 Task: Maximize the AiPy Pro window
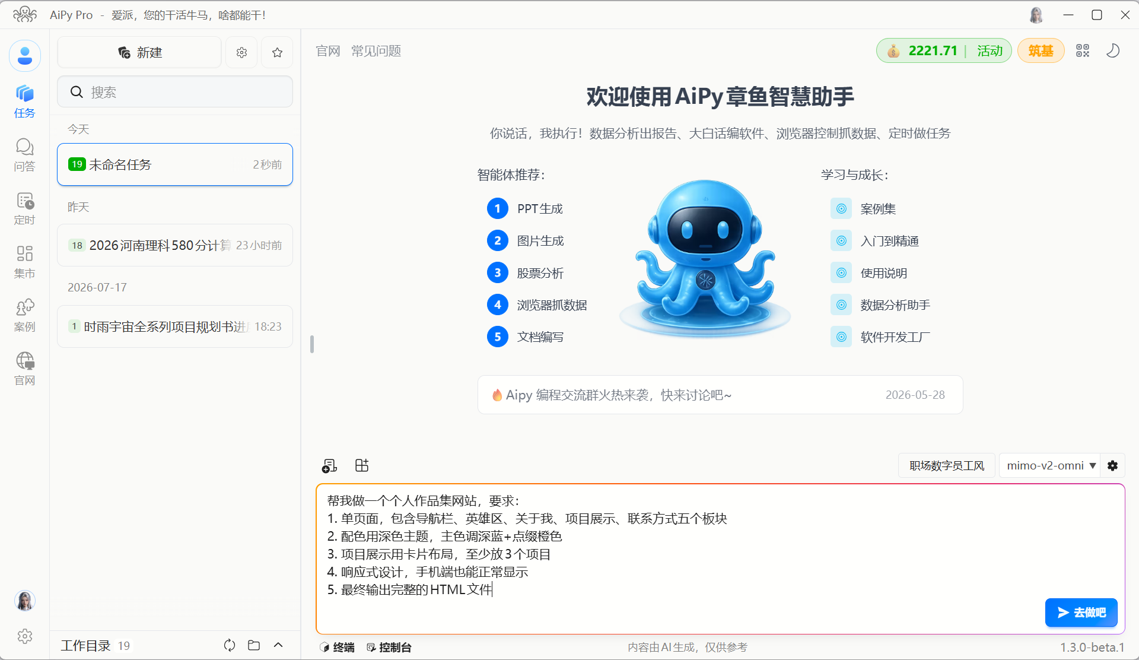[1097, 15]
